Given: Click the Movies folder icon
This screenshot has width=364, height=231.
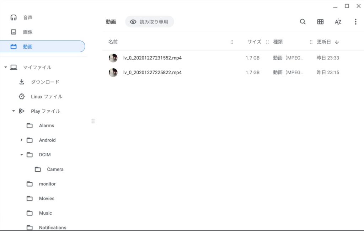Looking at the screenshot, I should pos(30,199).
